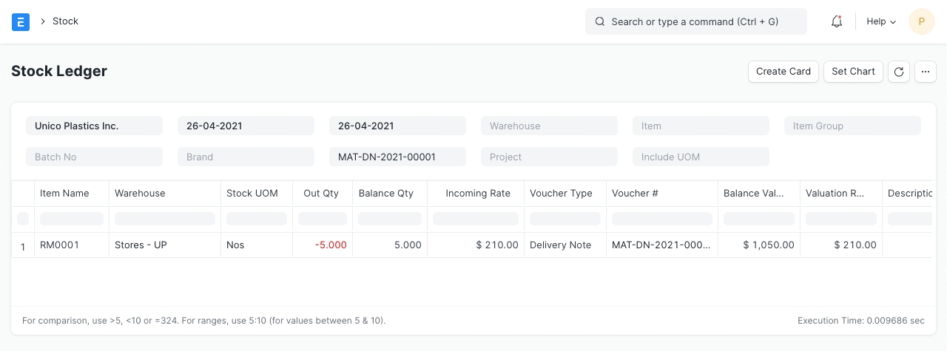The image size is (947, 351).
Task: Select the RM0001 item name cell
Action: coord(59,245)
